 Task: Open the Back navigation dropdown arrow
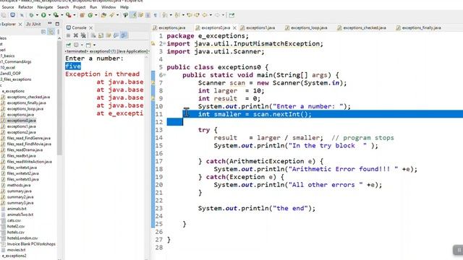[211, 15]
